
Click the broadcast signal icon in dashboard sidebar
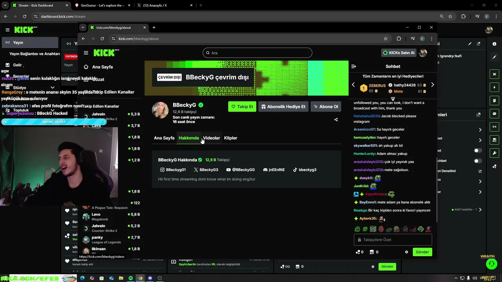[x=494, y=127]
